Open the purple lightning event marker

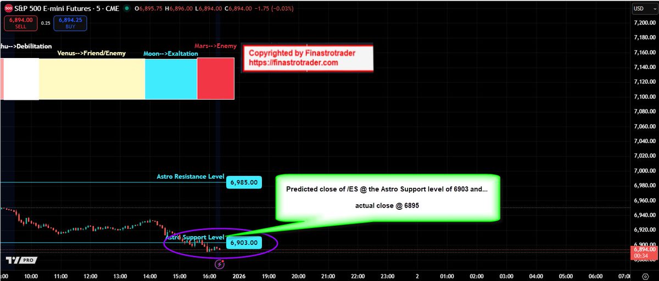point(220,265)
